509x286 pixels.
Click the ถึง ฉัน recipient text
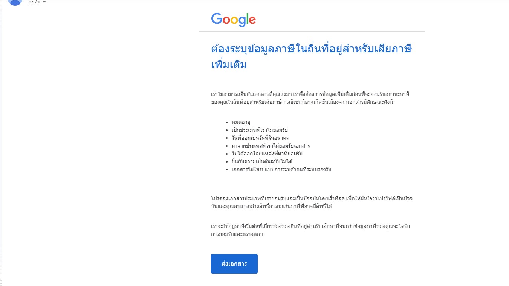pos(34,2)
